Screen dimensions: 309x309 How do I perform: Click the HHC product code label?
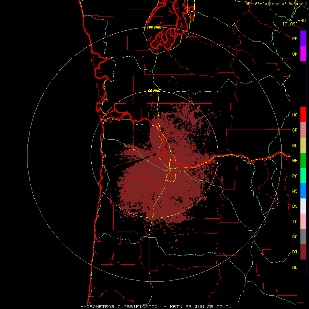pyautogui.click(x=301, y=21)
